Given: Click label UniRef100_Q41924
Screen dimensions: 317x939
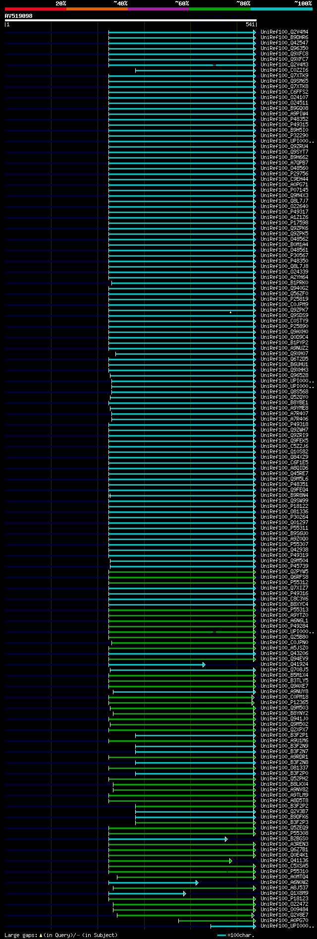Looking at the screenshot, I should (284, 664).
